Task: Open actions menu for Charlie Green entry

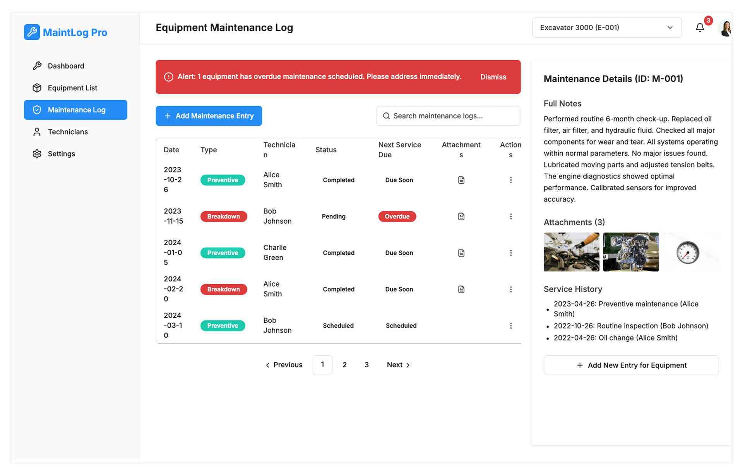Action: (510, 253)
